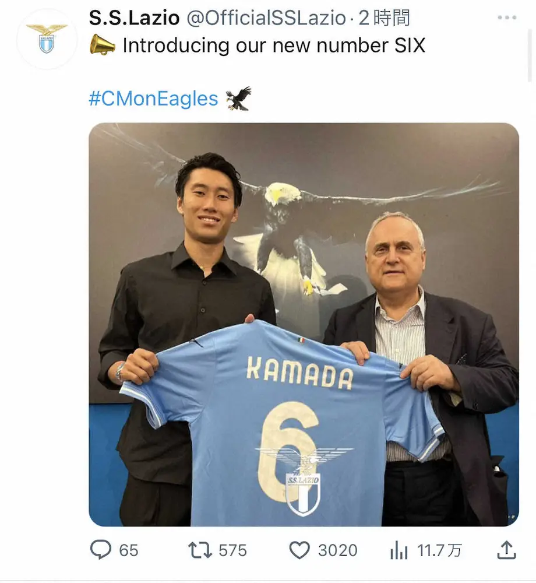Like the tweet with the heart icon
Screen dimensions: 536x583
coord(299,550)
